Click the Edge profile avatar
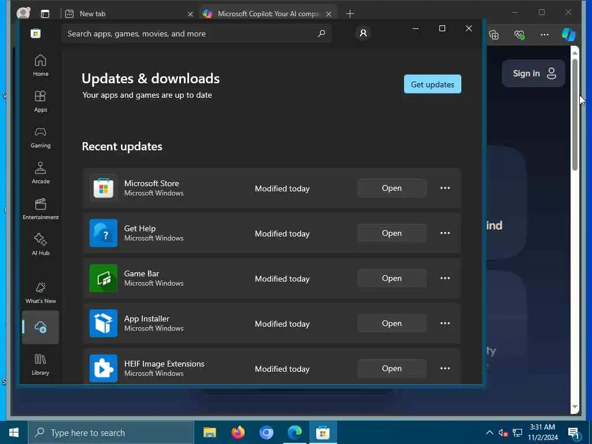The height and width of the screenshot is (444, 592). (x=23, y=13)
